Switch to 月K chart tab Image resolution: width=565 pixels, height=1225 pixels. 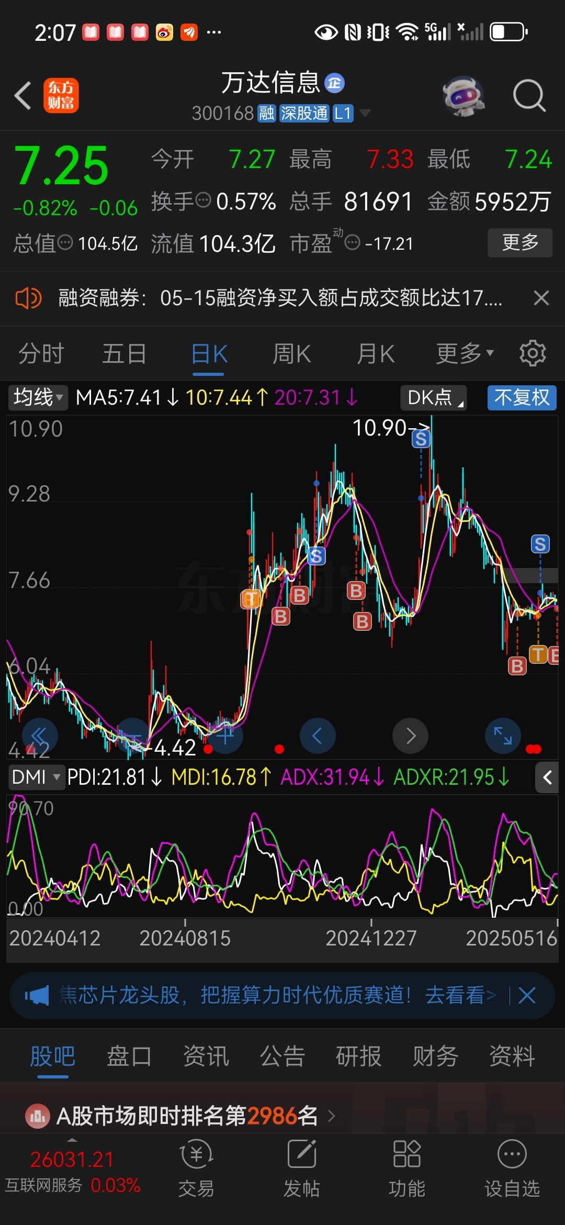(375, 353)
